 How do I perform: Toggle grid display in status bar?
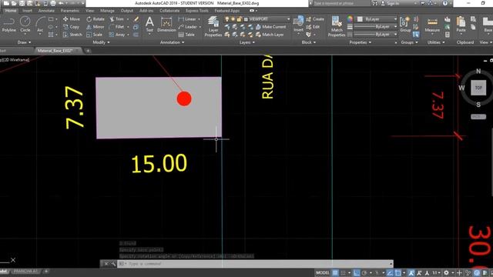tap(336, 273)
